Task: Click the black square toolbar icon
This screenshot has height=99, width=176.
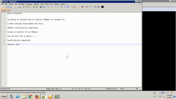Action: tap(102, 7)
